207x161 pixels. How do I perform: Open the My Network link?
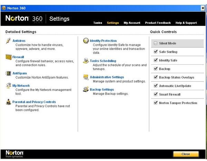(x=21, y=86)
